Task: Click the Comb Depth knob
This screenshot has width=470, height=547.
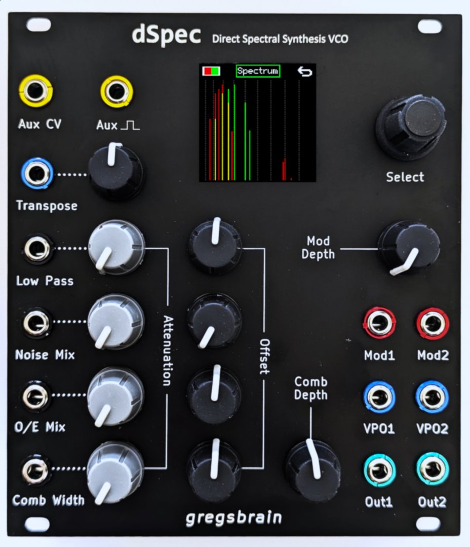Action: click(x=312, y=467)
